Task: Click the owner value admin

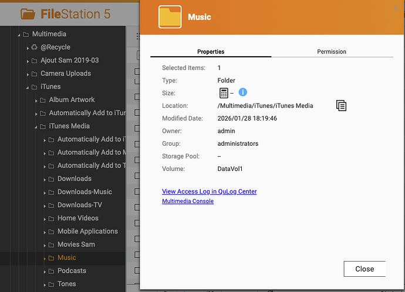Action: [226, 131]
